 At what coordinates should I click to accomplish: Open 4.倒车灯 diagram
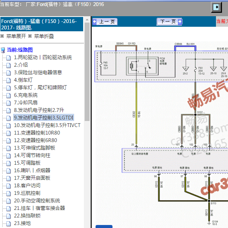click(23, 80)
